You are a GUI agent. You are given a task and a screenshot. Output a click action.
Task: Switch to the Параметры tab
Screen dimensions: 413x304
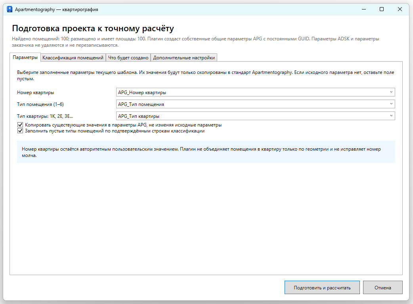(x=25, y=57)
